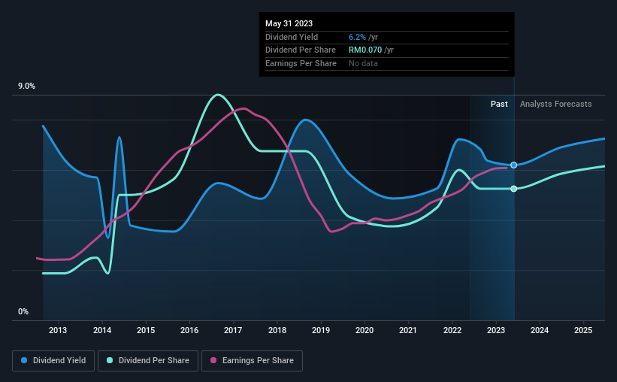Click the 'No data' earnings value

363,63
